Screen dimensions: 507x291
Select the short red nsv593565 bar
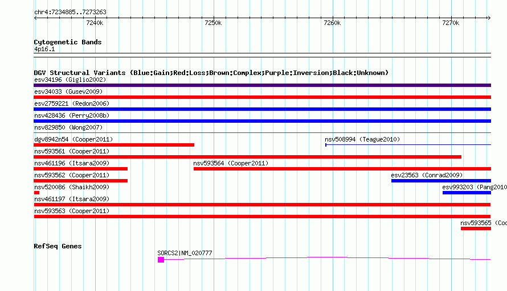476,228
